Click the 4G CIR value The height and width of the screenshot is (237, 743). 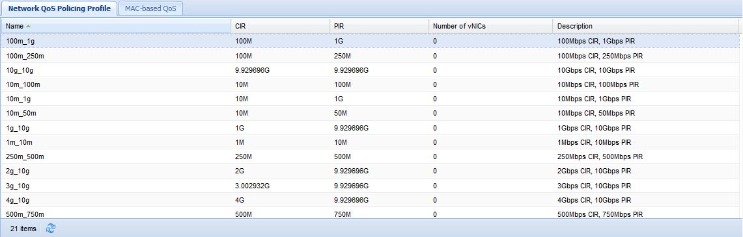[240, 200]
